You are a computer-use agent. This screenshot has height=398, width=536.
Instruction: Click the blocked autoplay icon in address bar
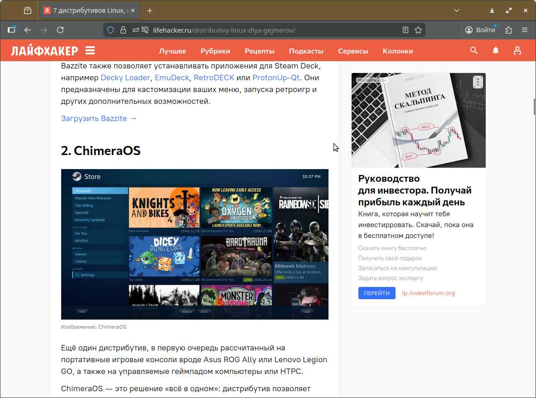tap(145, 30)
